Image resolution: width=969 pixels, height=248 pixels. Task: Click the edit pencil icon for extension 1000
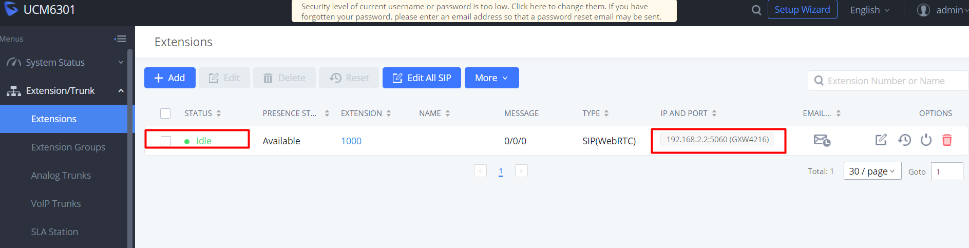881,140
